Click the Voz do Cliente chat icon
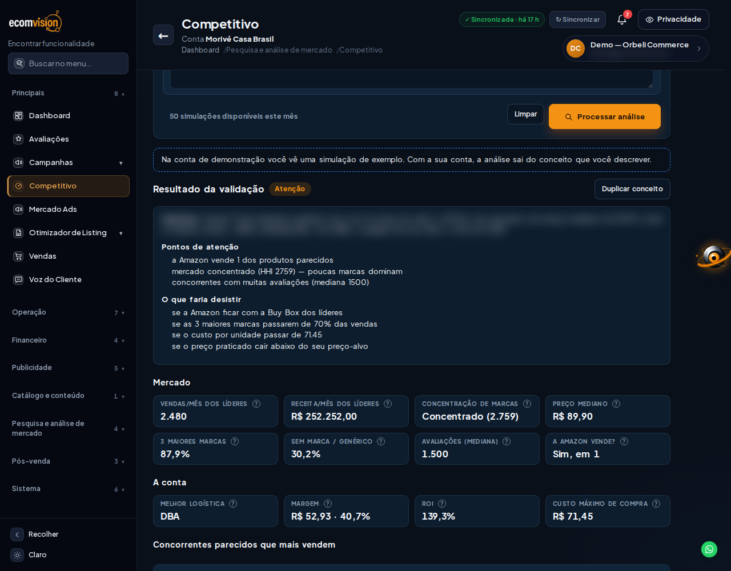The image size is (731, 571). [18, 280]
